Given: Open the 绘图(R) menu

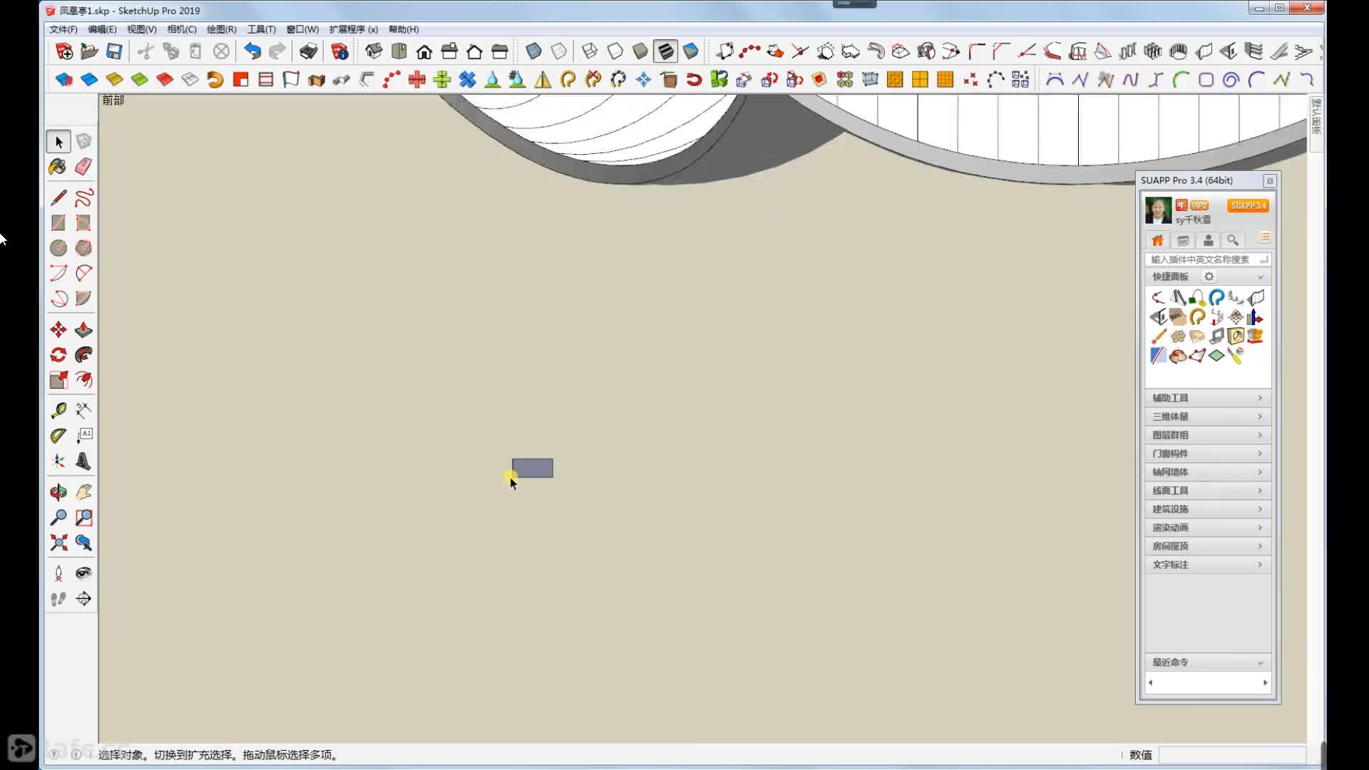Looking at the screenshot, I should [x=221, y=29].
